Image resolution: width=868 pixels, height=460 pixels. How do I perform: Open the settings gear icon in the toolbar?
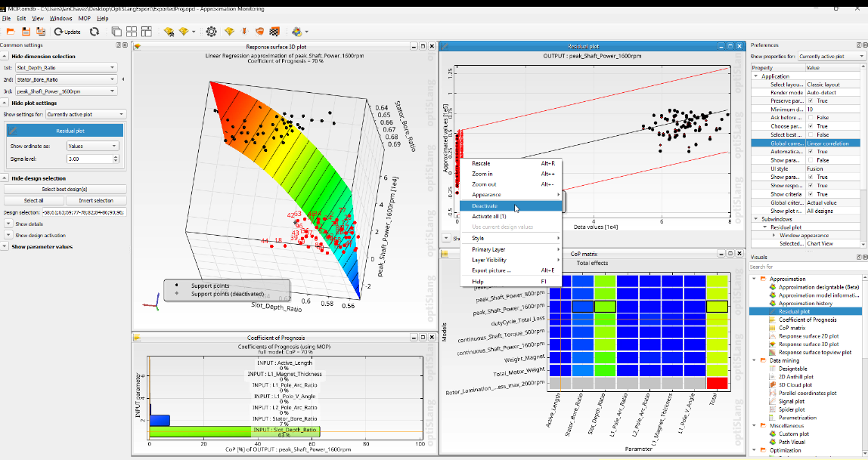(212, 32)
